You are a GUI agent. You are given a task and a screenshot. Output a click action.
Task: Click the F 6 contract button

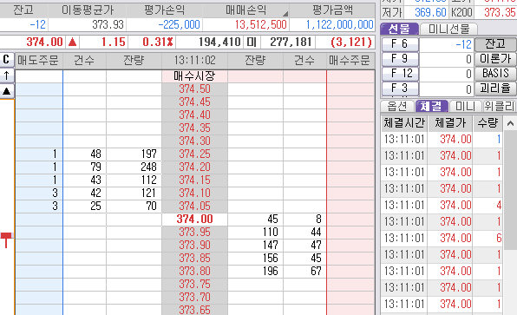pyautogui.click(x=400, y=44)
